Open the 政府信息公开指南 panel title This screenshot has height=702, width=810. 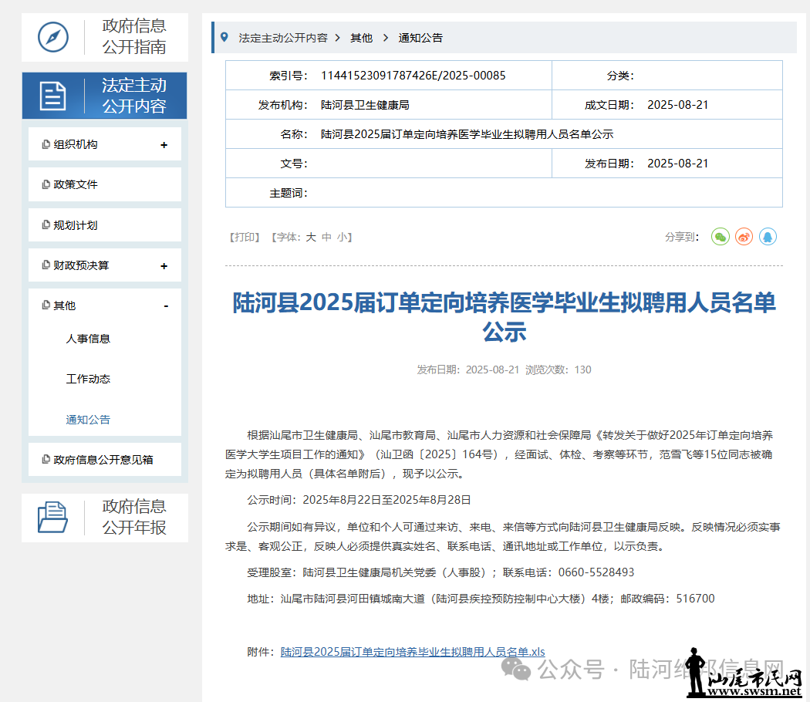pos(133,37)
